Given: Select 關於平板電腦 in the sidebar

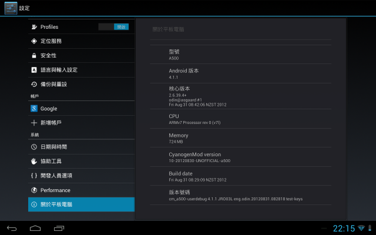Looking at the screenshot, I should tap(81, 204).
